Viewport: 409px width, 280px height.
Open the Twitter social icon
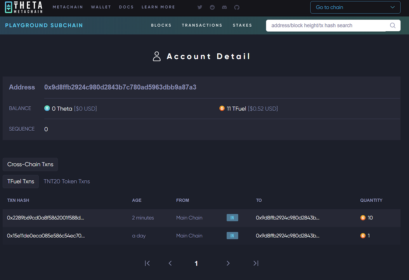[200, 7]
